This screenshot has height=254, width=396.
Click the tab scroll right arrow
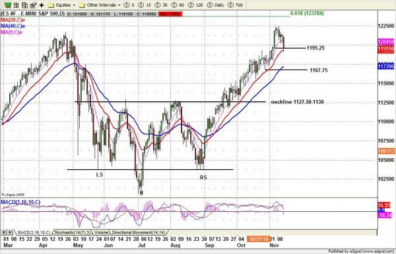[10, 232]
